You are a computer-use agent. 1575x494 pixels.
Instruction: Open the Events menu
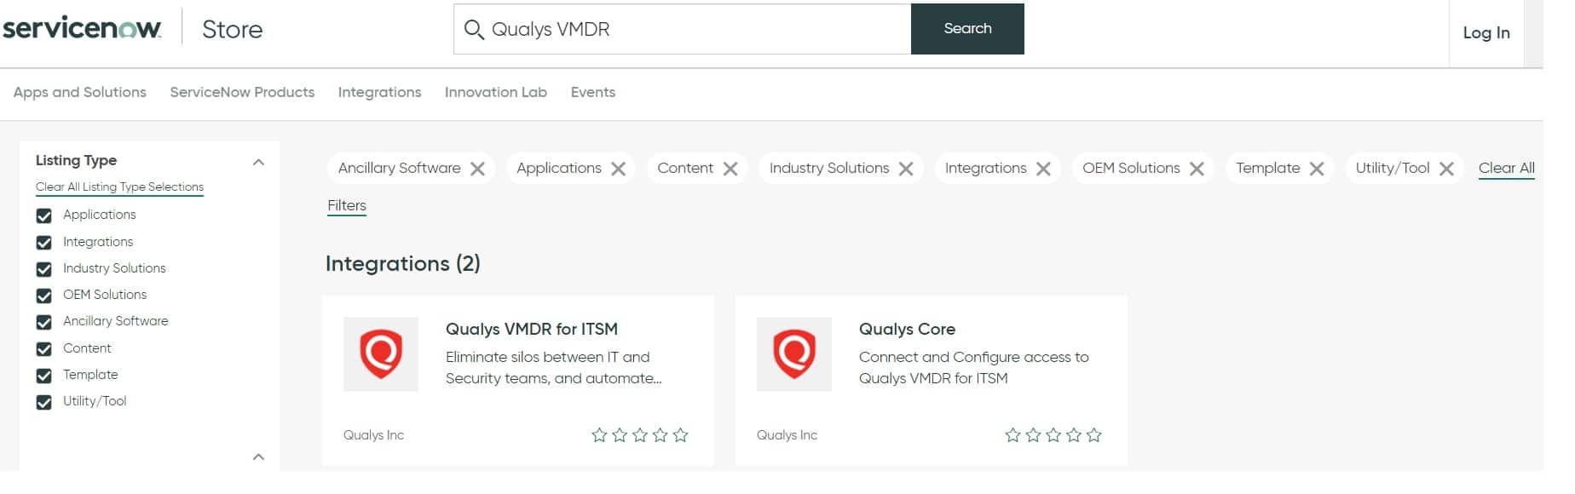click(593, 92)
